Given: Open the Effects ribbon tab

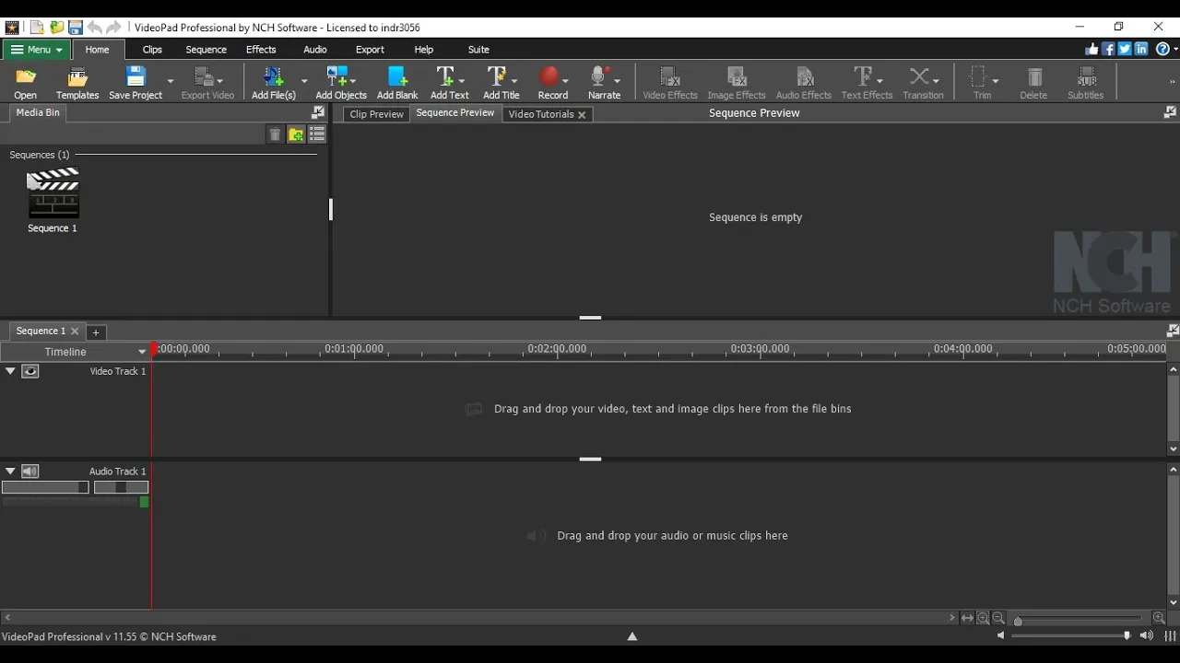Looking at the screenshot, I should pyautogui.click(x=261, y=50).
